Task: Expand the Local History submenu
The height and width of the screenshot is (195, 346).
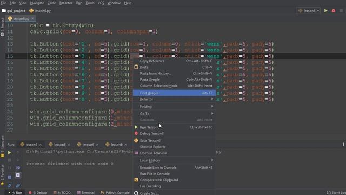Action: click(174, 160)
